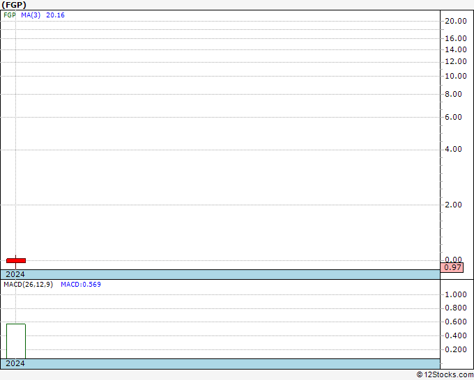Click the 2024 label under price chart
Viewport: 474px width, 380px height.
click(15, 274)
